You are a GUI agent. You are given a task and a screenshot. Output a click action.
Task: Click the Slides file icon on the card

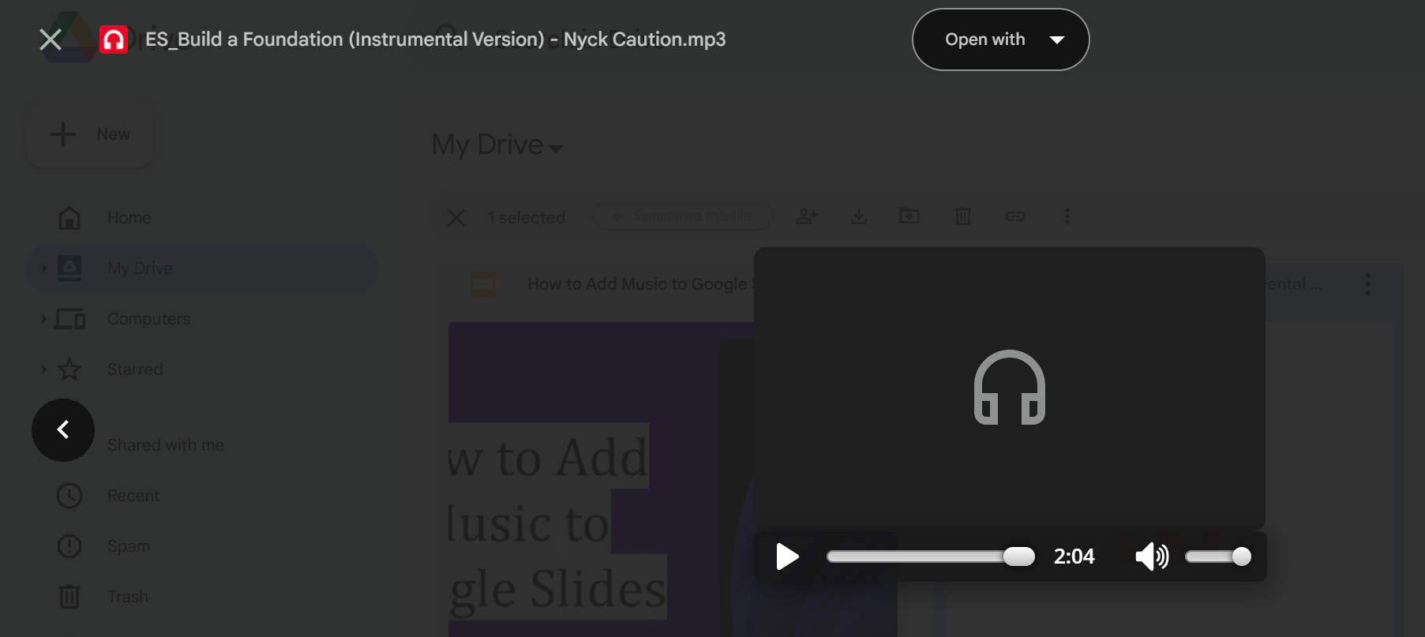[483, 284]
